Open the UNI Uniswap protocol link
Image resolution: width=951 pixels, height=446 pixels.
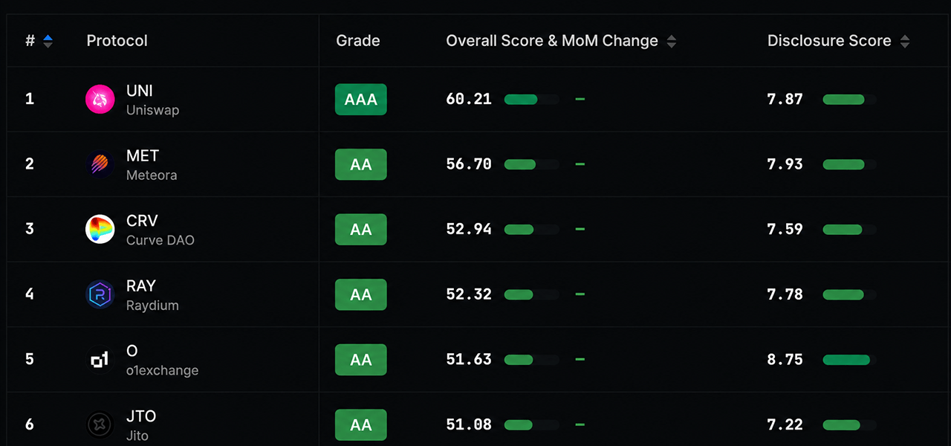pyautogui.click(x=152, y=100)
